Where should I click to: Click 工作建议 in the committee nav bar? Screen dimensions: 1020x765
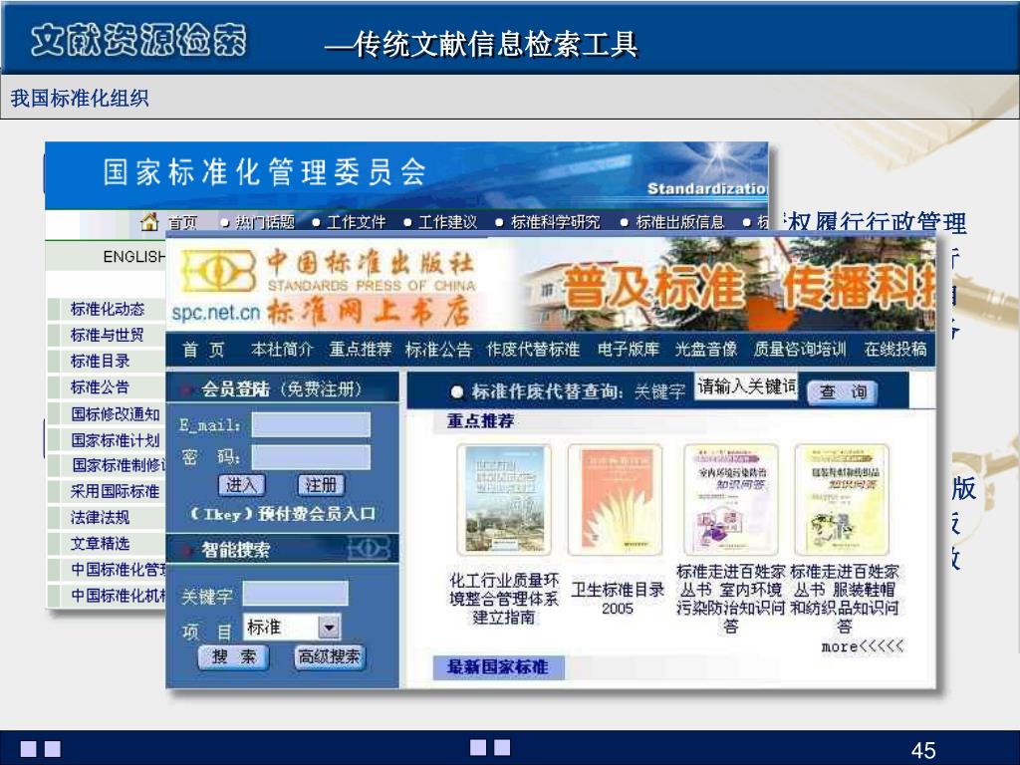(447, 222)
